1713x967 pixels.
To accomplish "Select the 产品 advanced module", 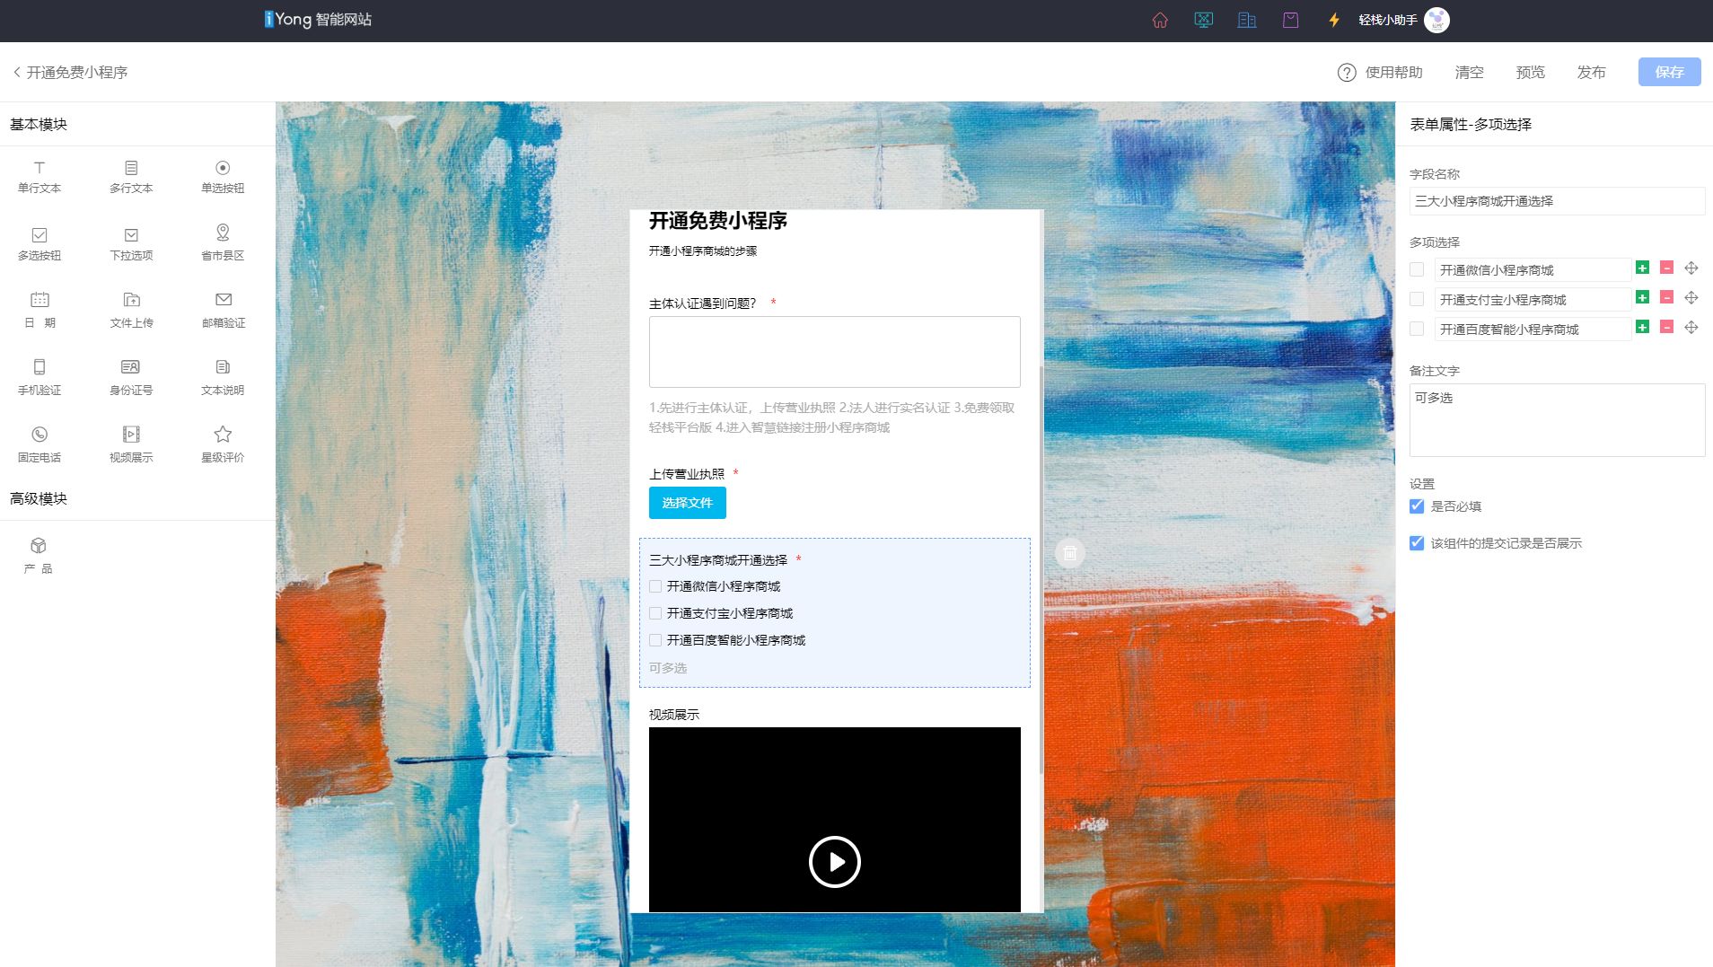I will click(37, 555).
